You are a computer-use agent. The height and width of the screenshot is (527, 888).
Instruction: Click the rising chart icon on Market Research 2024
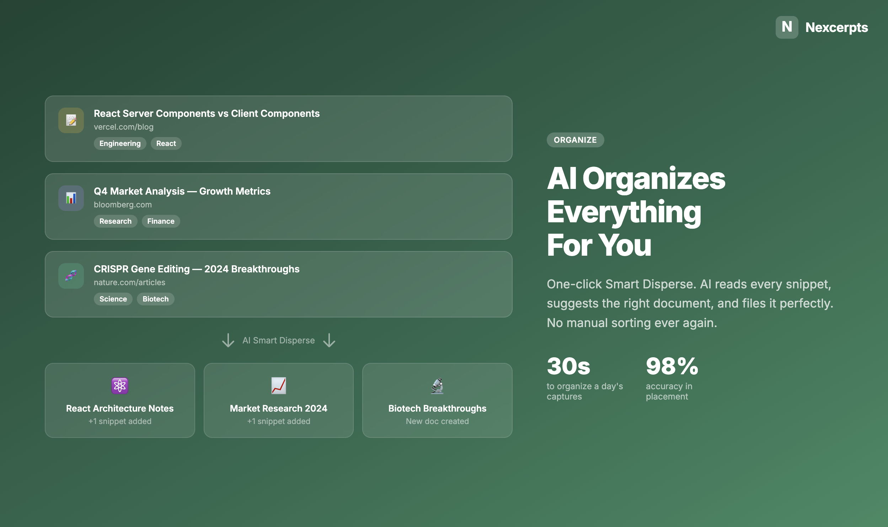278,386
